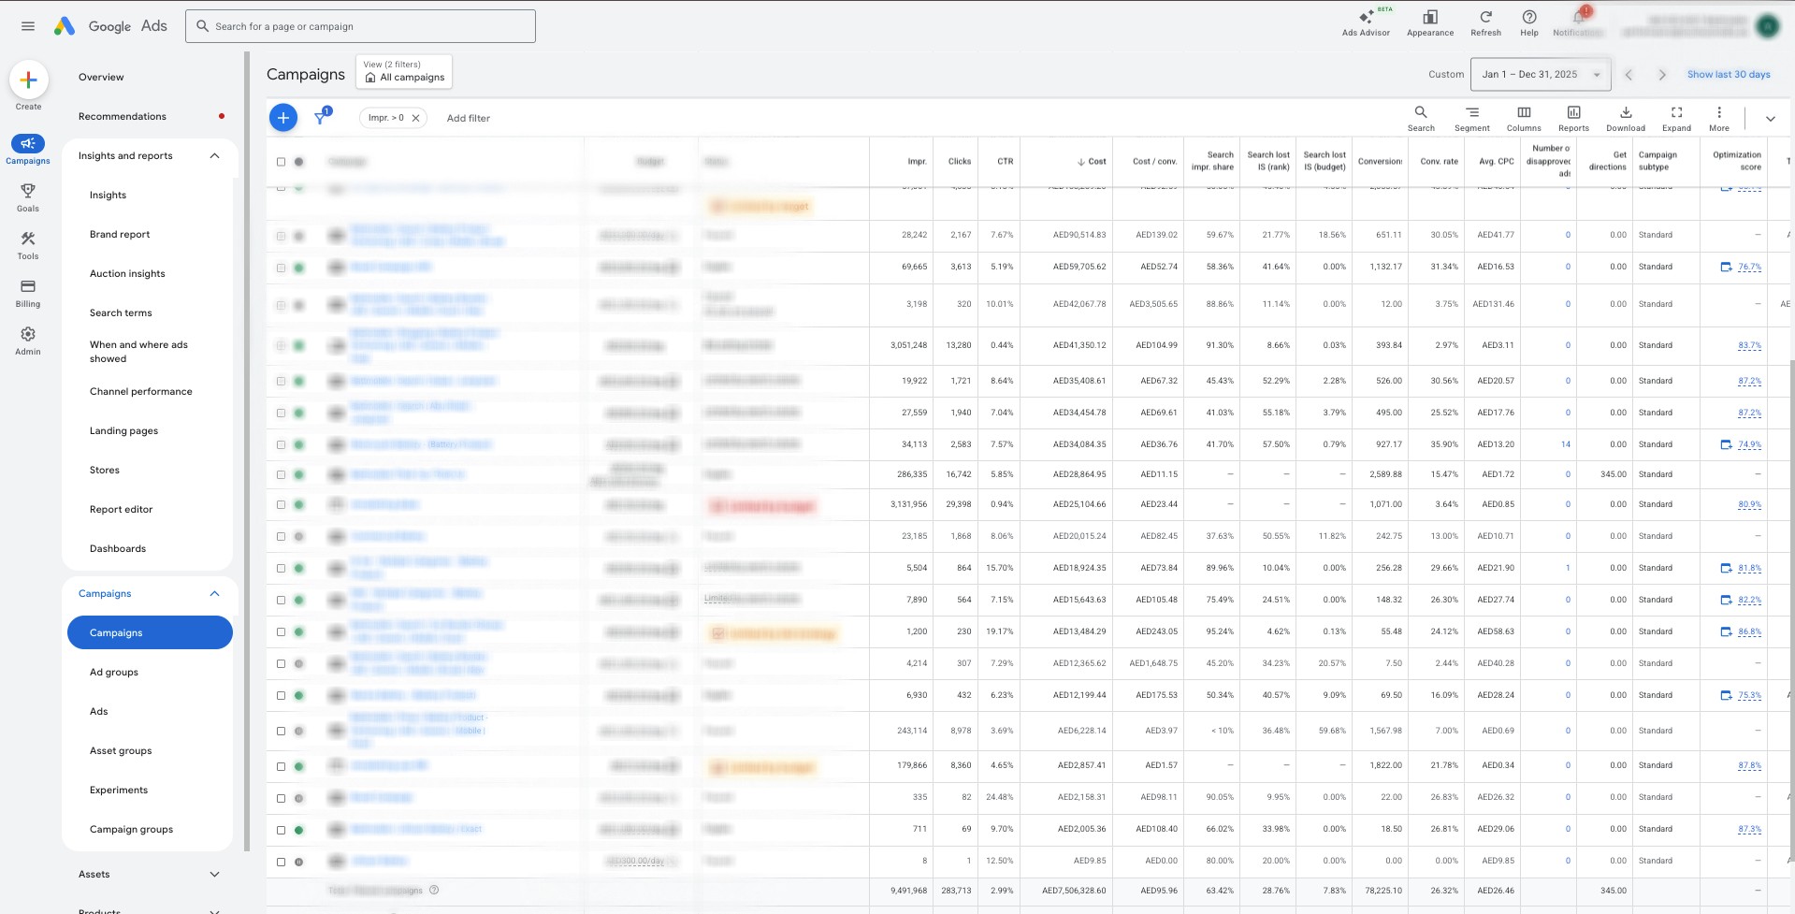Check the box for the last campaign row
The image size is (1795, 914).
(x=281, y=862)
